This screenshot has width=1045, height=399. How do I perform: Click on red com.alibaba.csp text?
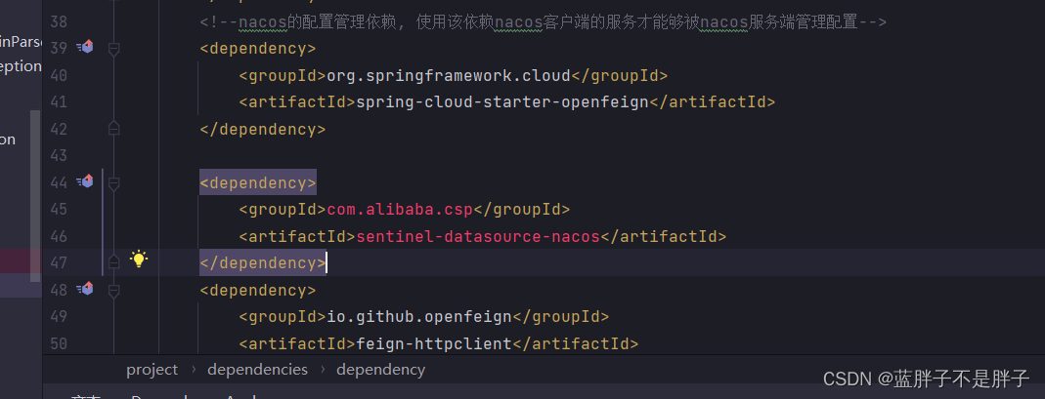pos(400,210)
